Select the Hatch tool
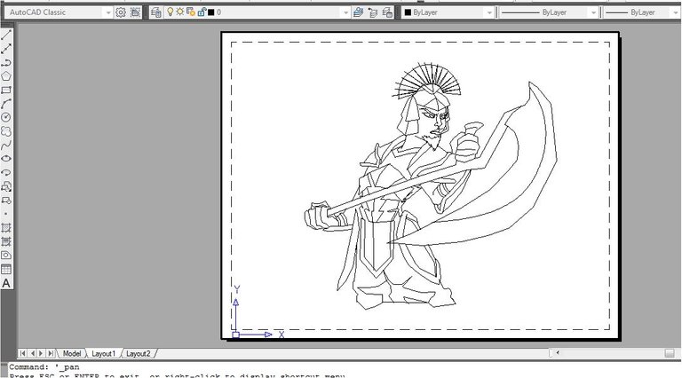 (6, 228)
